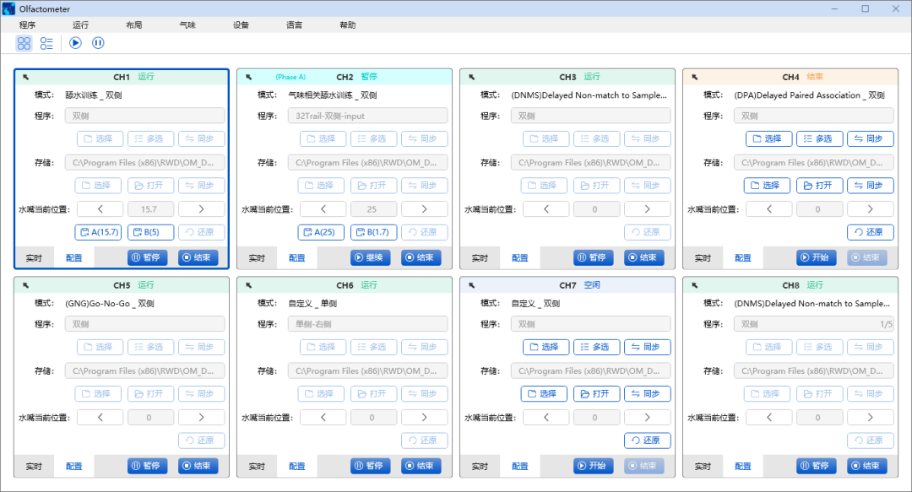Click the global pause icon in the toolbar
The height and width of the screenshot is (492, 912).
pos(98,43)
